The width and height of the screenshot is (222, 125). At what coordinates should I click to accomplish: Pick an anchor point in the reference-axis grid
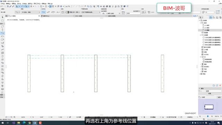217,12
